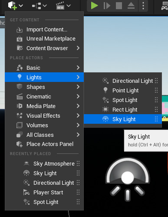Click the Skip frame advance icon
The image size is (168, 217).
pos(107,6)
